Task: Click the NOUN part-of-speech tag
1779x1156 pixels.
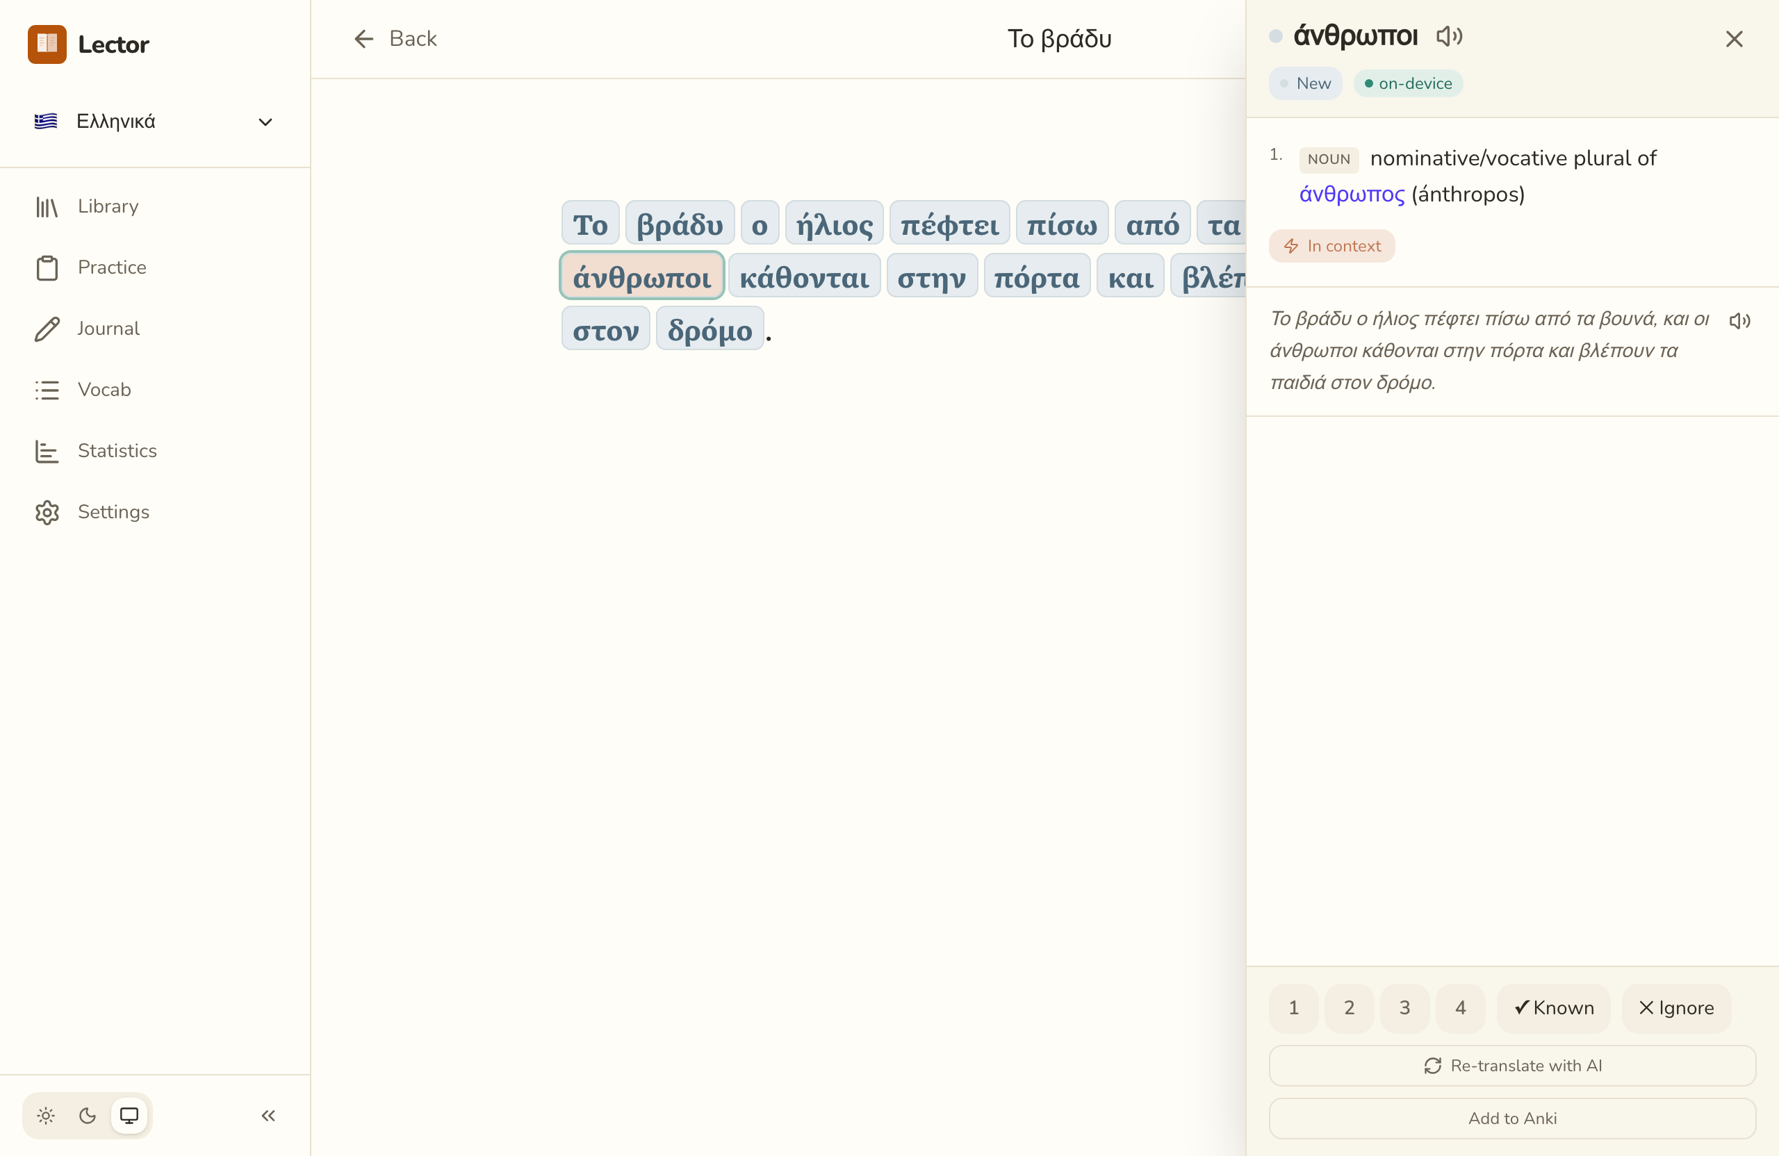Action: [x=1329, y=159]
